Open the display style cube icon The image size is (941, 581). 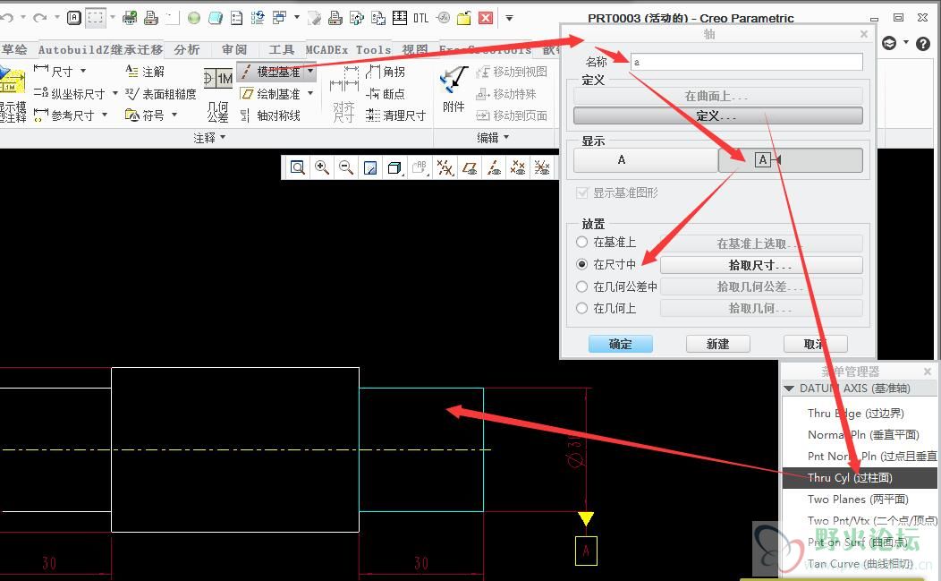[394, 167]
